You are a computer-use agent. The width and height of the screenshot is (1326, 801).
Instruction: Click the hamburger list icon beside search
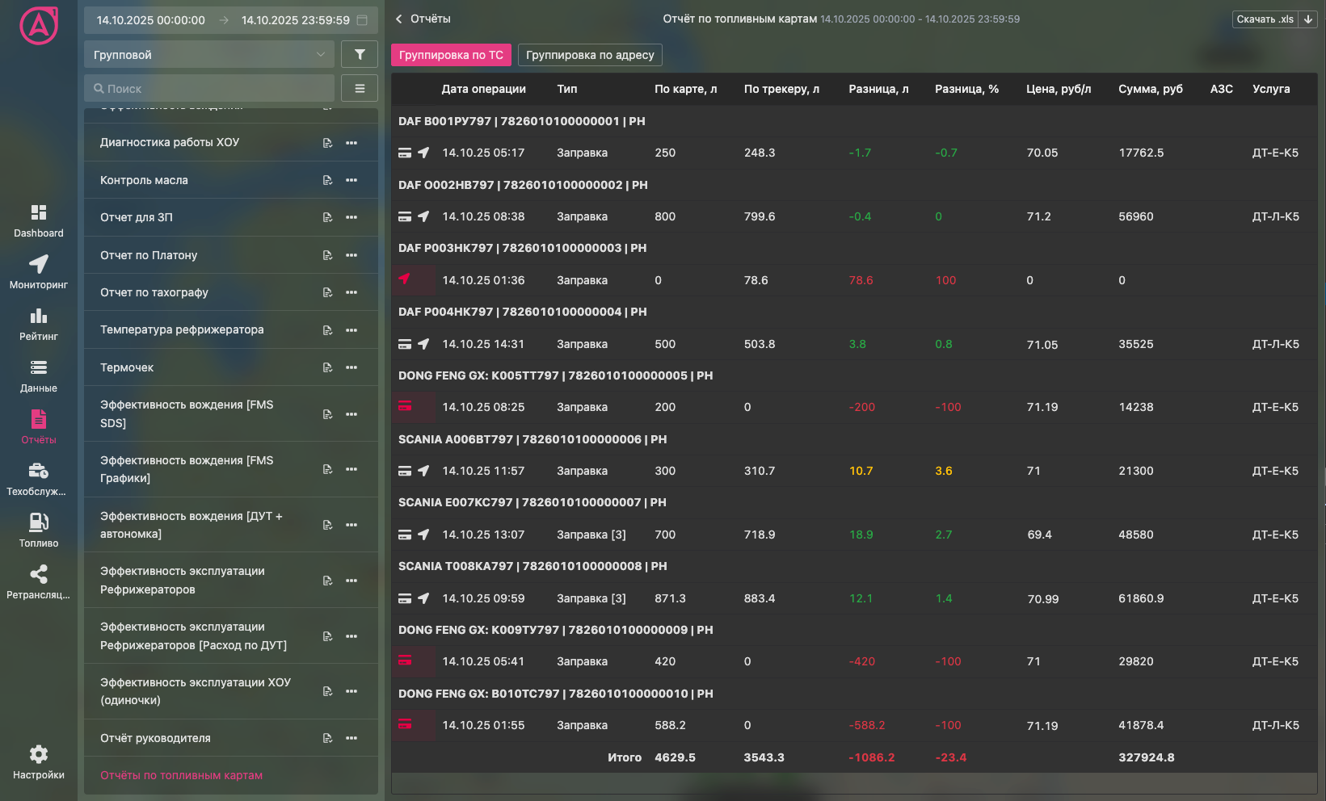pyautogui.click(x=360, y=88)
